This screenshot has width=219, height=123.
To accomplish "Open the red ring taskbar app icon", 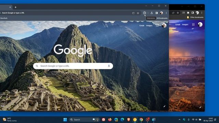I will pyautogui.click(x=147, y=120).
